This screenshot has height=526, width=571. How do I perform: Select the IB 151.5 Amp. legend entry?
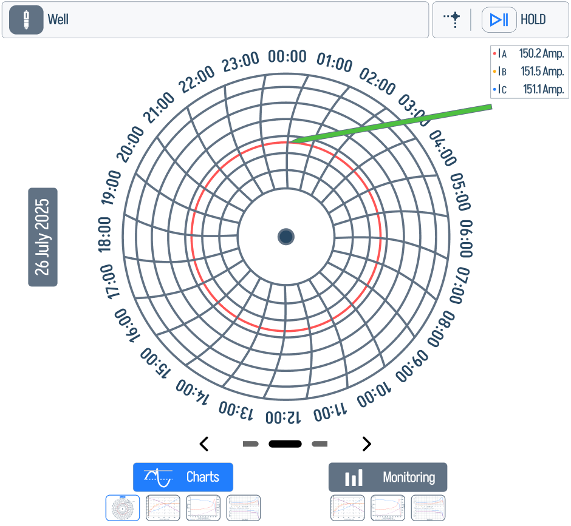click(x=530, y=72)
